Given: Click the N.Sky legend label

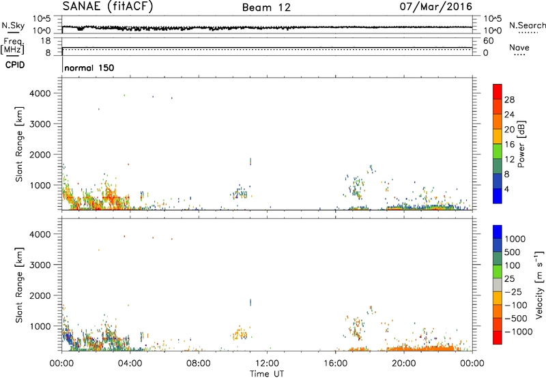Looking at the screenshot, I should point(13,25).
